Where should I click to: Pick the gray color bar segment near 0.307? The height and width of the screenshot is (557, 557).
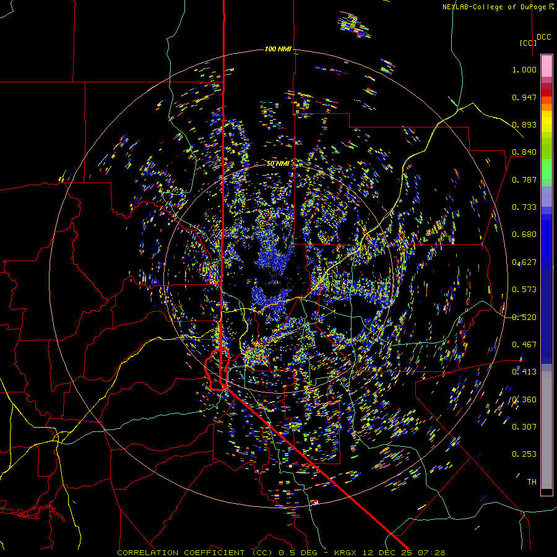pyautogui.click(x=546, y=430)
